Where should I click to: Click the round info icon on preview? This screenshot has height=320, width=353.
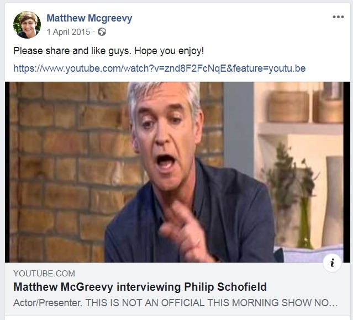click(x=332, y=263)
